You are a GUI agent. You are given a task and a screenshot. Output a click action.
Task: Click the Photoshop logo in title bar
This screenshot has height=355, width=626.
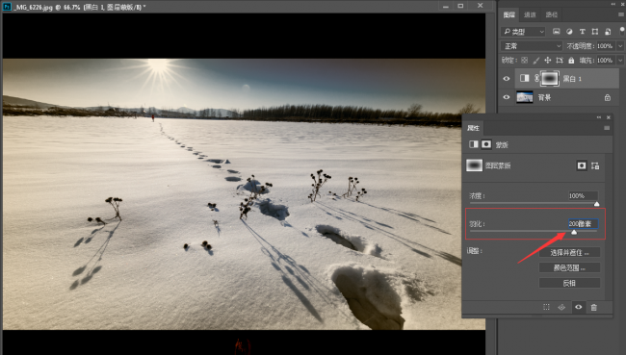7,7
